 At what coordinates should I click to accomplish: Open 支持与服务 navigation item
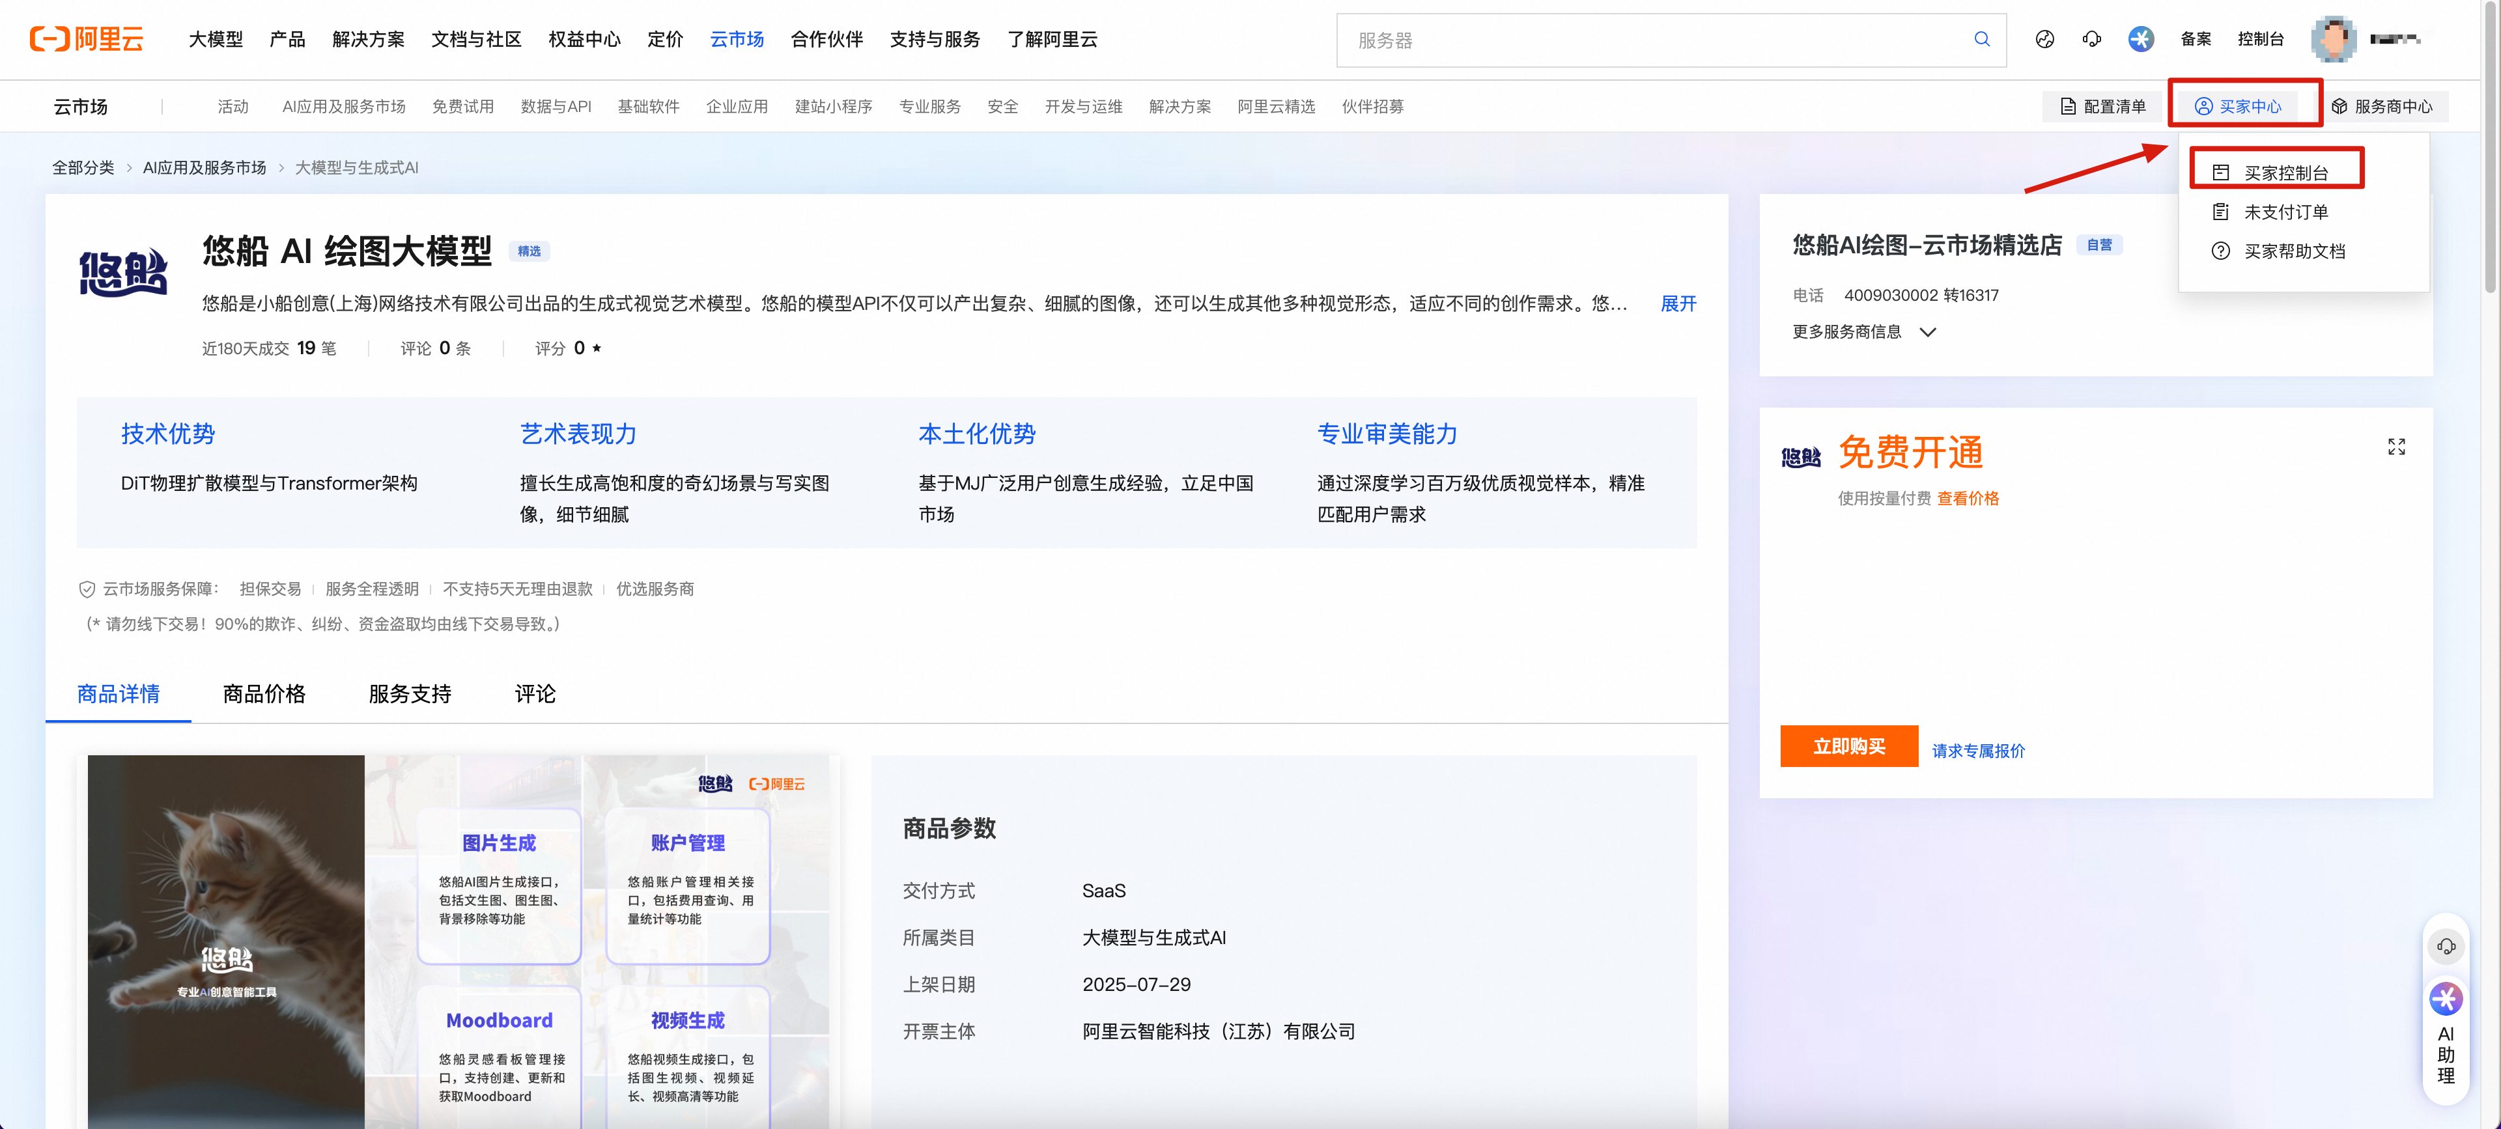(x=935, y=39)
